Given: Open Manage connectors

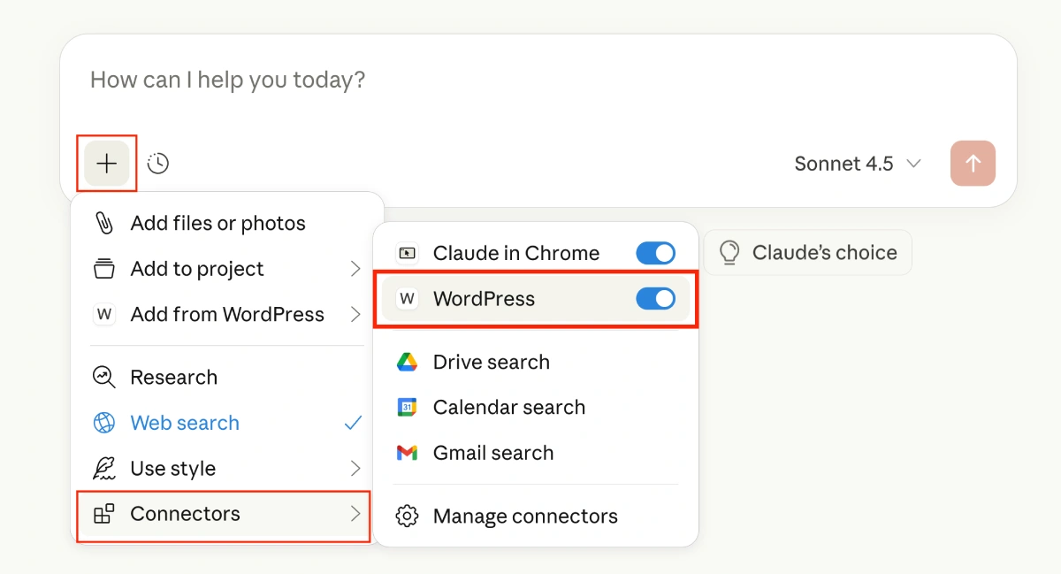Looking at the screenshot, I should tap(536, 516).
